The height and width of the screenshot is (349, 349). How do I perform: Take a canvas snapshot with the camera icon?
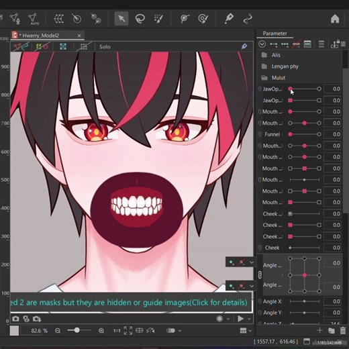(x=15, y=319)
